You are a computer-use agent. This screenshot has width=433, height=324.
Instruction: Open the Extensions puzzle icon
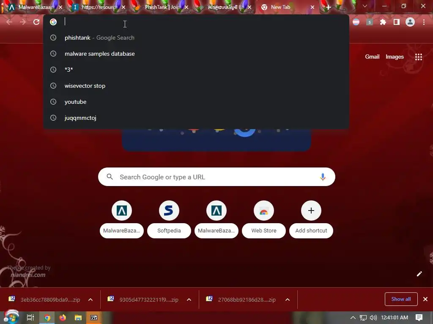[x=383, y=22]
